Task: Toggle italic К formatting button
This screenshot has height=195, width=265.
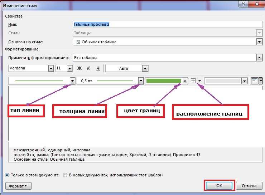Action: coord(88,68)
